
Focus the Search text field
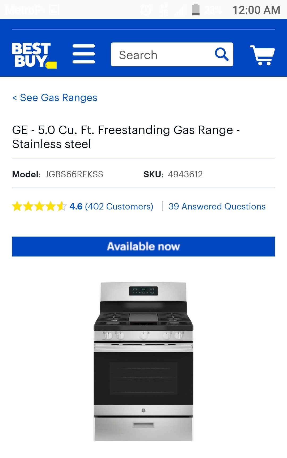[162, 55]
